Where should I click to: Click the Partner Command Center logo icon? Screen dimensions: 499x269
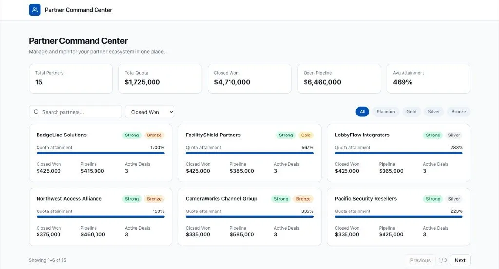[35, 10]
